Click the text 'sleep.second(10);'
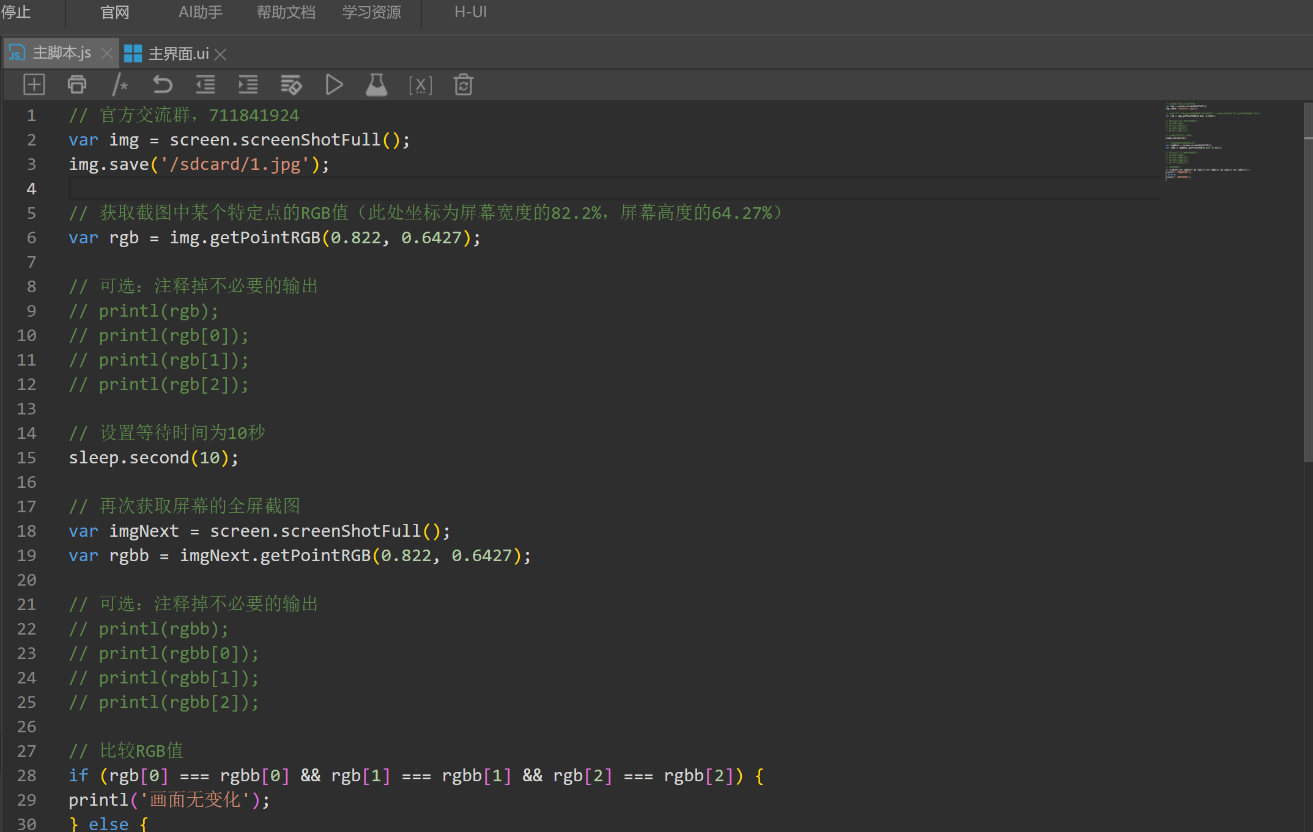 pyautogui.click(x=153, y=458)
